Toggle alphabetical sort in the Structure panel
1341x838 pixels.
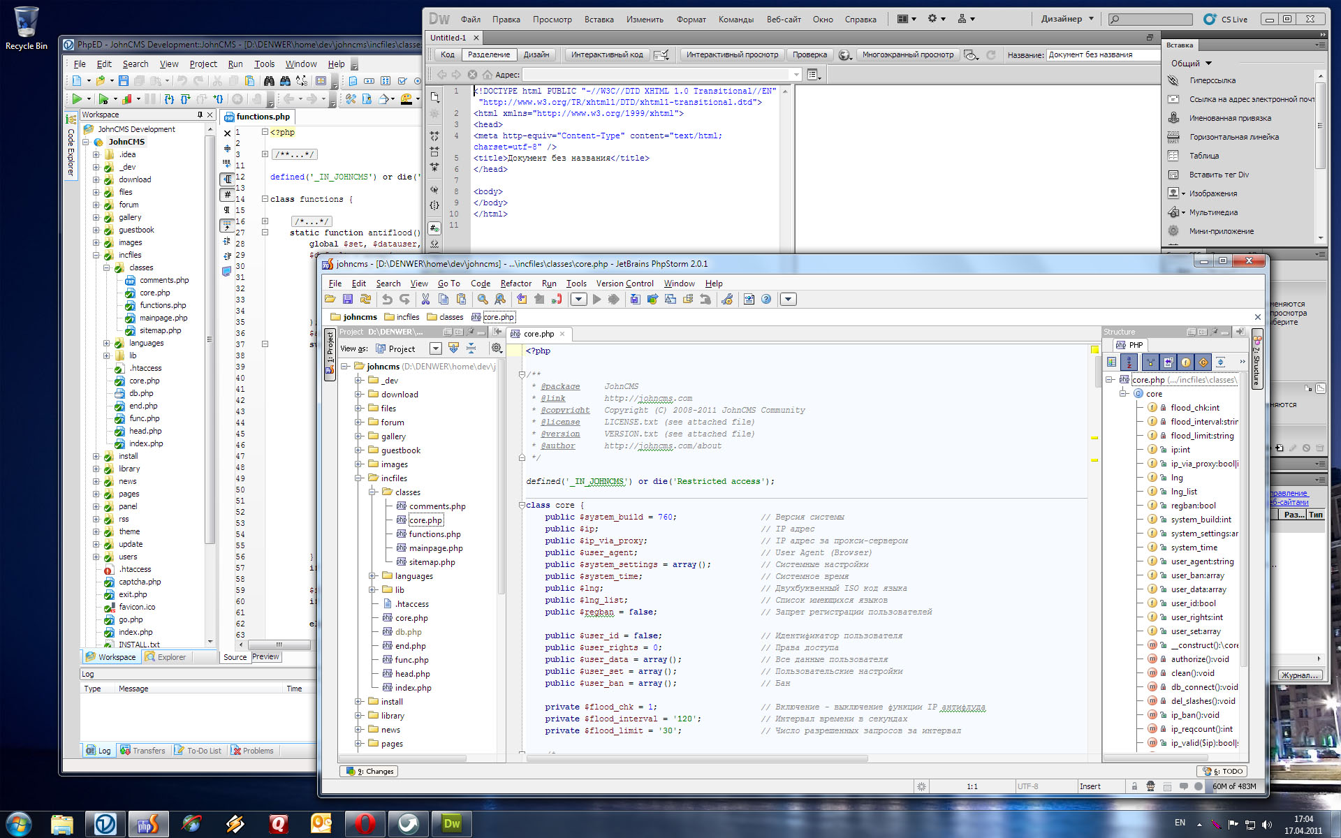pos(1129,362)
